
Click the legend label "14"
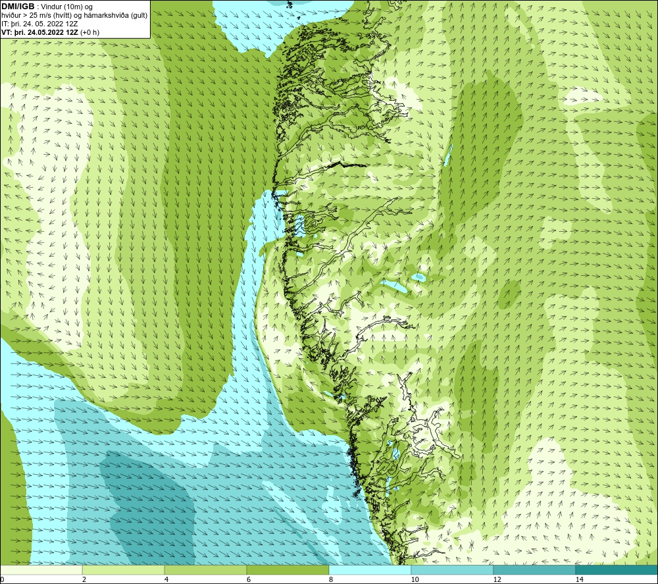click(x=580, y=580)
